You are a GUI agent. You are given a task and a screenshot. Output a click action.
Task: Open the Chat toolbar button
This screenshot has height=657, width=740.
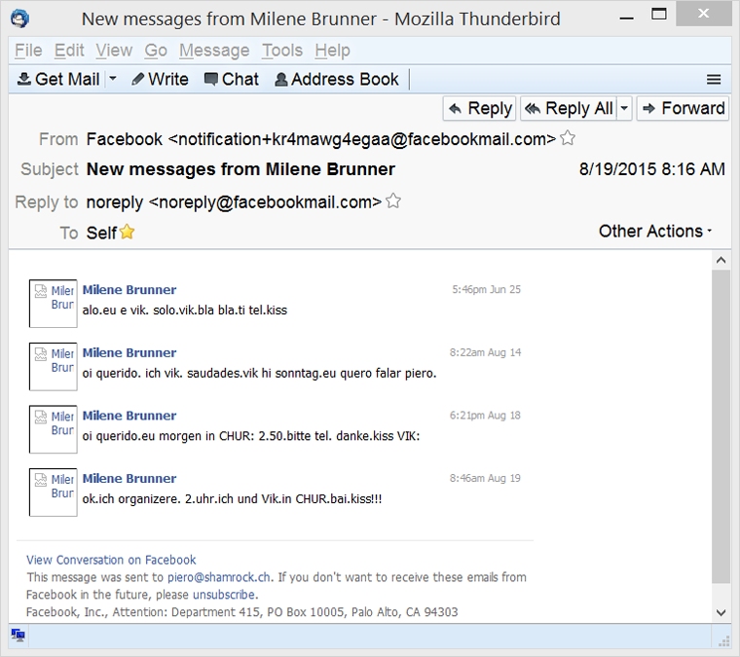pos(231,79)
